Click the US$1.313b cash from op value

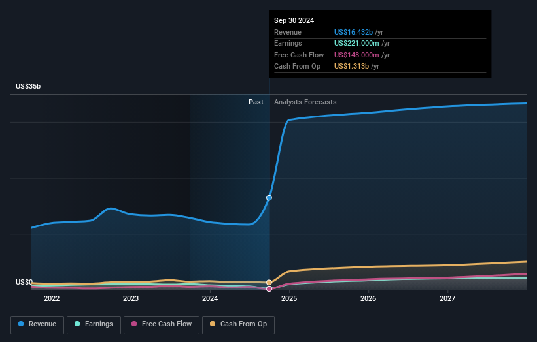pyautogui.click(x=351, y=67)
